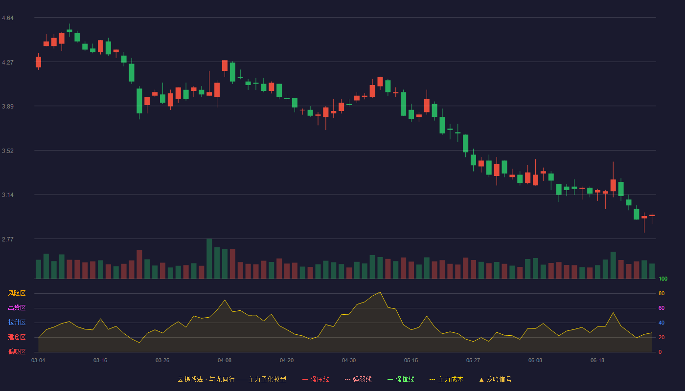
Task: Click the 80 indicator scale label
Action: point(662,293)
